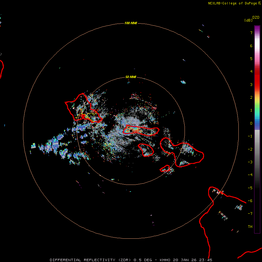Click the purple top of the ZDR color bar

(257, 29)
